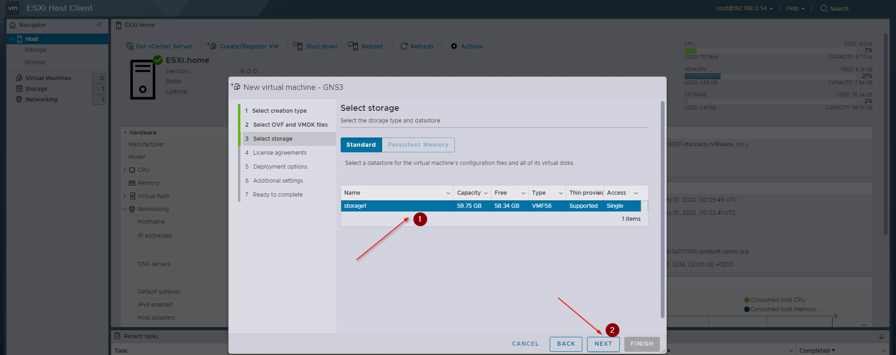Image resolution: width=896 pixels, height=355 pixels.
Task: Click the Reboot host icon
Action: point(353,46)
